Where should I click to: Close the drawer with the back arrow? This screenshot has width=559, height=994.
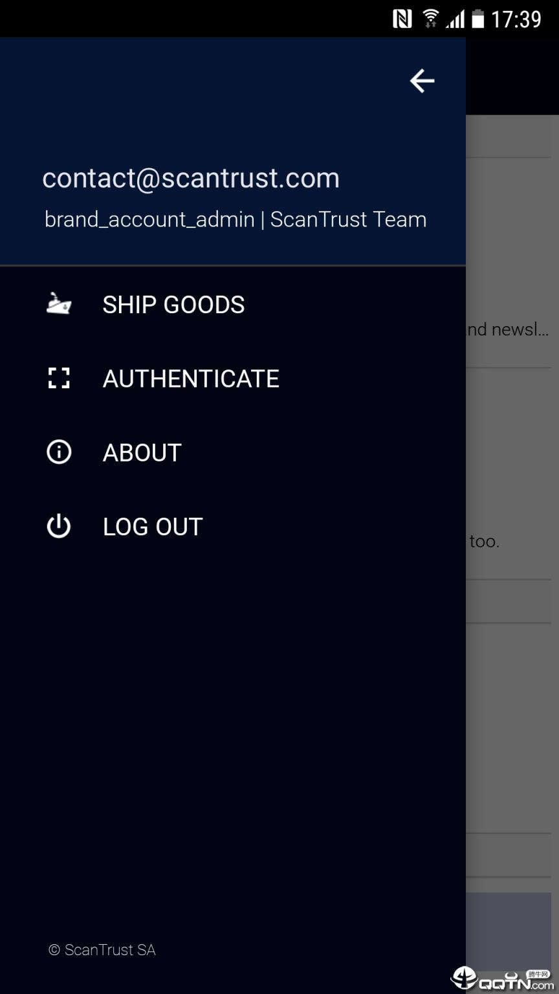(x=422, y=81)
